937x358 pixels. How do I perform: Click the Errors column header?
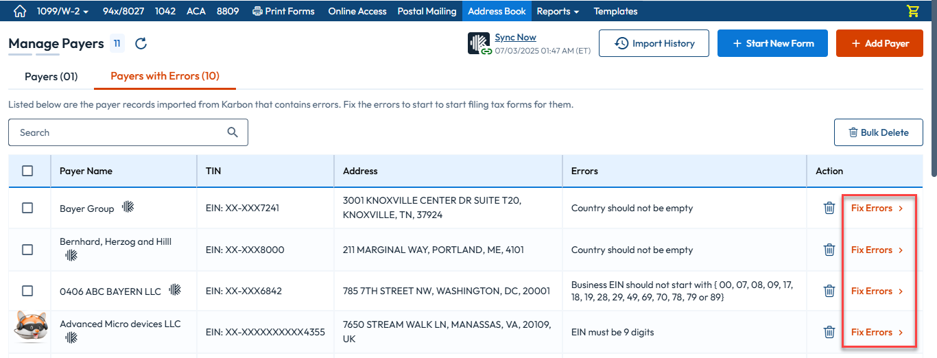tap(584, 171)
